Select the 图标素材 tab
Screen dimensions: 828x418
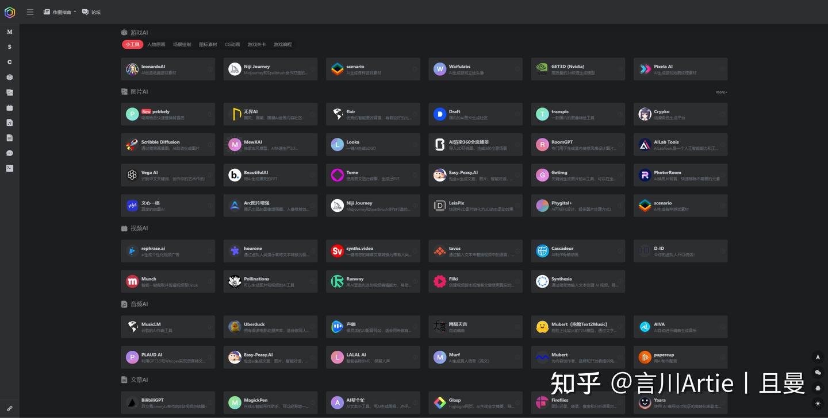tap(208, 44)
